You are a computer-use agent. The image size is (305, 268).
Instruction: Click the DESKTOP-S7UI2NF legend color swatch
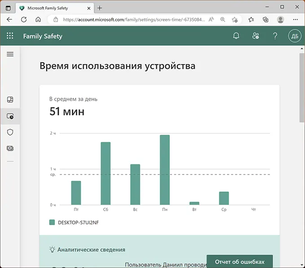point(52,222)
